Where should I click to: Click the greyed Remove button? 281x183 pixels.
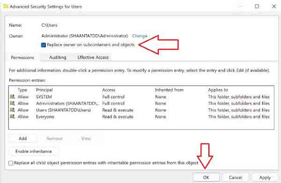click(x=54, y=139)
